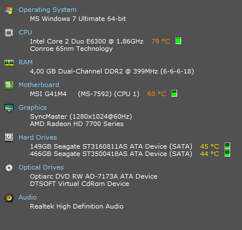242x230 pixels.
Task: Click green indicator beside motherboard 60 °C
Action: [x=174, y=93]
